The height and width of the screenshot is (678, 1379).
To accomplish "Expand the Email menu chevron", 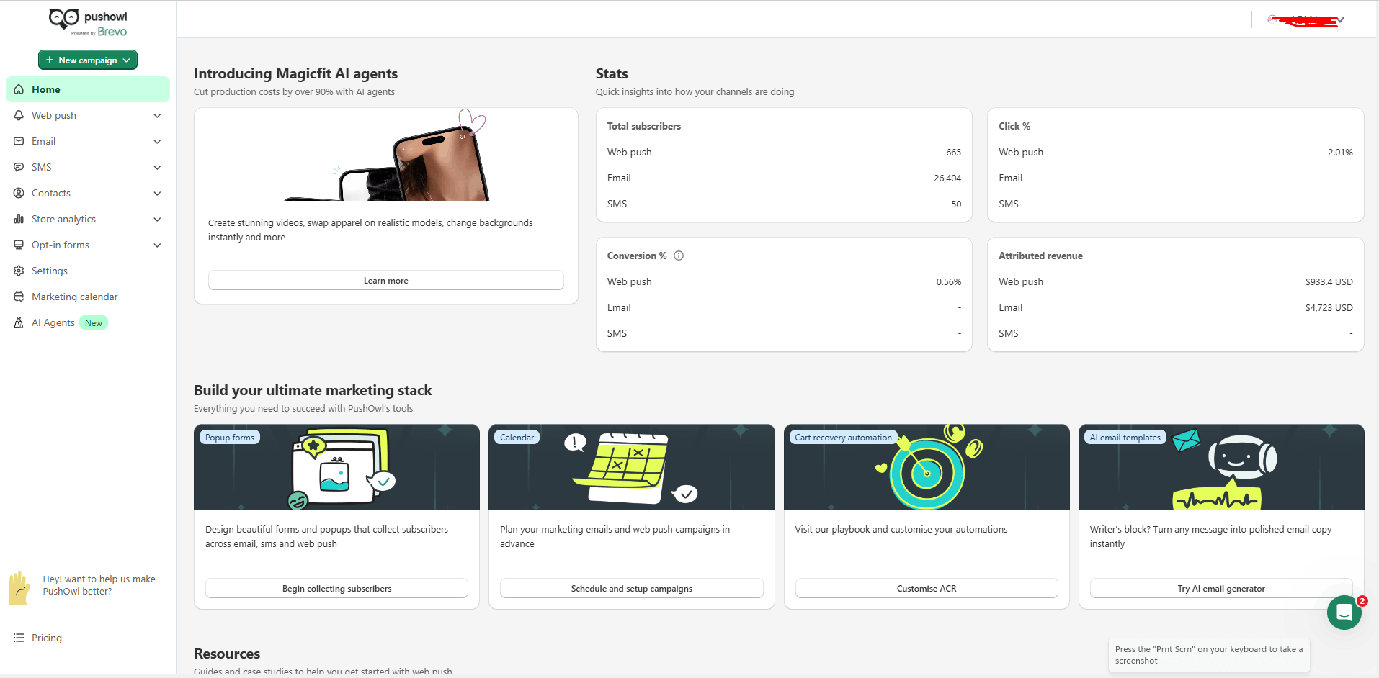I will (157, 141).
